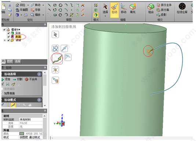Screen dimensions: 196x141
Task: Select the 添加 (Add) pull option
Action: (x=6, y=79)
